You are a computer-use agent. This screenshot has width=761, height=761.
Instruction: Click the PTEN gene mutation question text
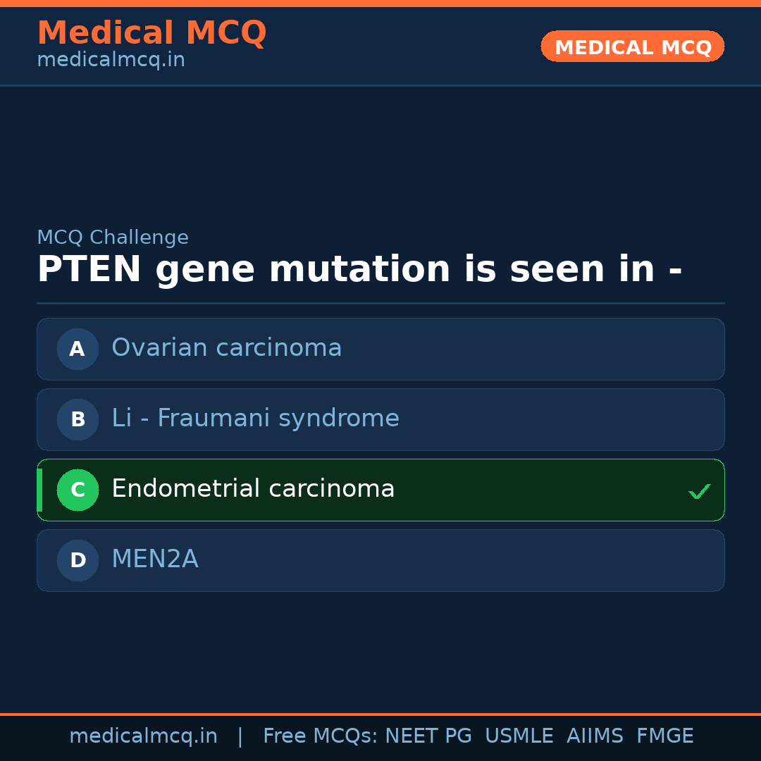(359, 270)
